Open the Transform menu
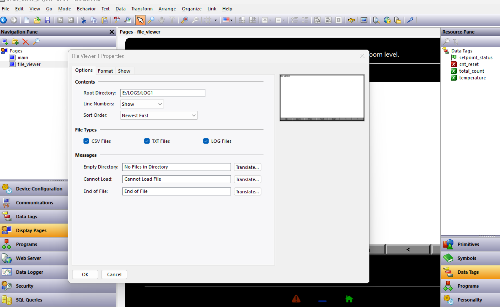Image resolution: width=500 pixels, height=307 pixels. tap(142, 9)
